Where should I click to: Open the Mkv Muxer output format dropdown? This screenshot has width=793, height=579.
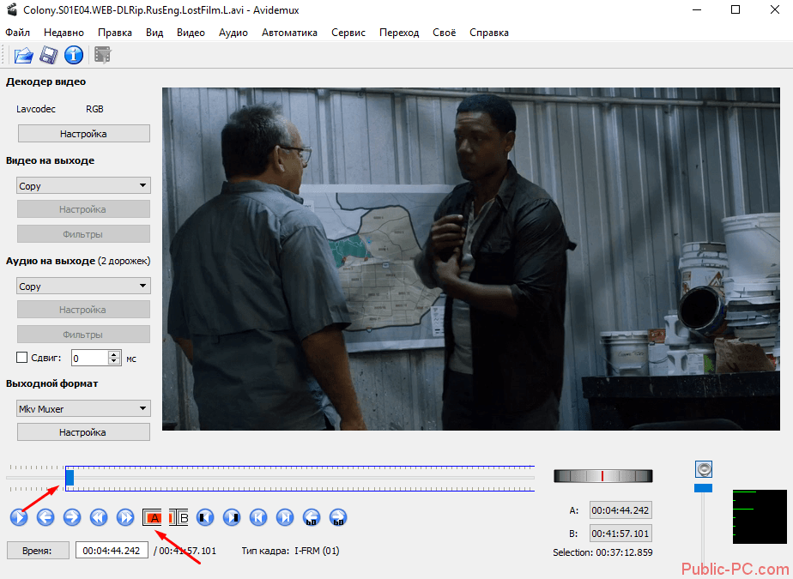83,408
